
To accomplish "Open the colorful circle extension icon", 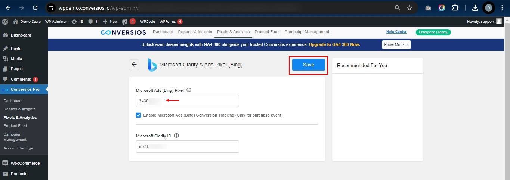I will (442, 8).
